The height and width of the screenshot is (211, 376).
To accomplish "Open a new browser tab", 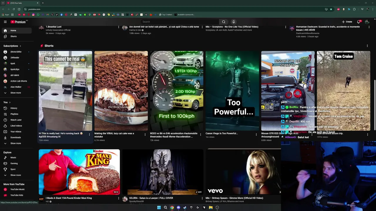I will [x=43, y=3].
